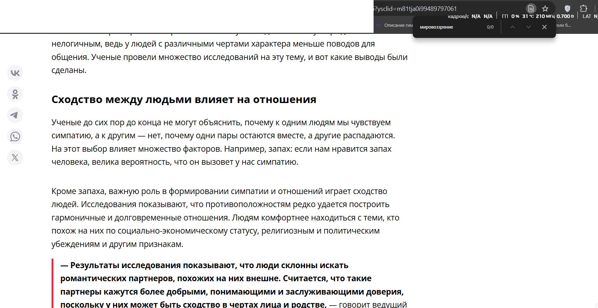Click the paragraph starting "Ученые до сих пор"
Screen dimensions: 598x308
click(223, 142)
